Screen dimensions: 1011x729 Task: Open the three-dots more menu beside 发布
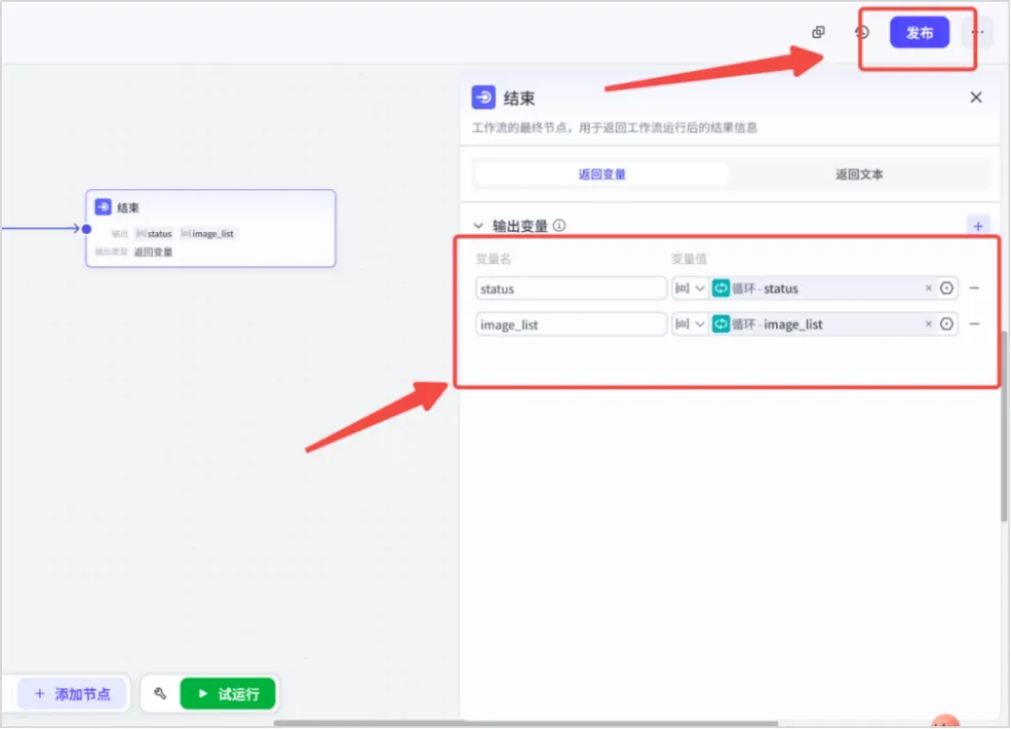pyautogui.click(x=977, y=32)
